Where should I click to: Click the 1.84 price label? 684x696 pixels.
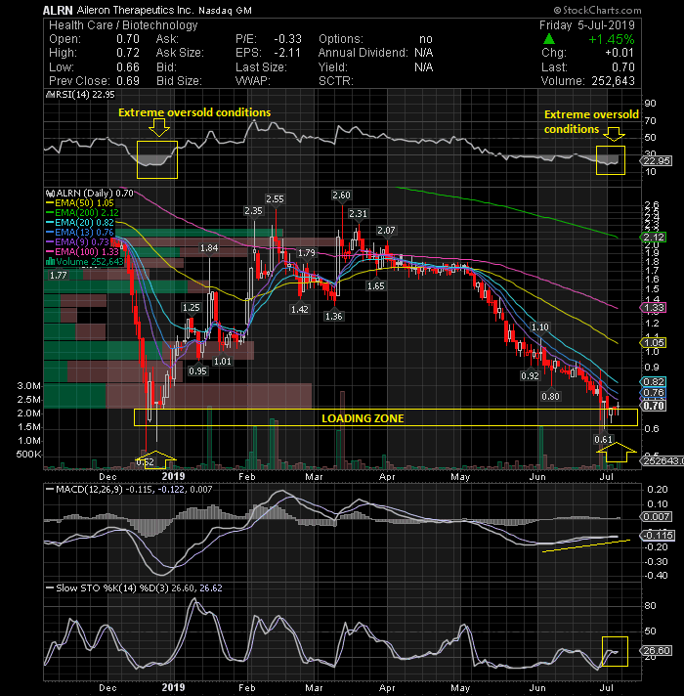[209, 248]
